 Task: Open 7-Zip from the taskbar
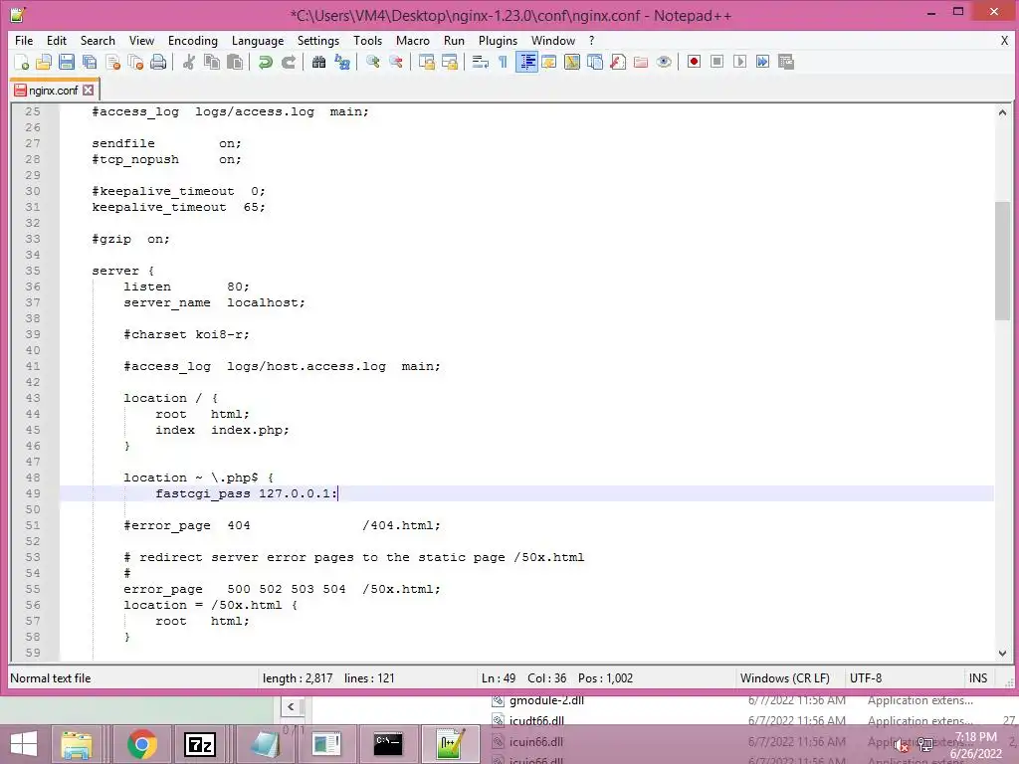200,744
